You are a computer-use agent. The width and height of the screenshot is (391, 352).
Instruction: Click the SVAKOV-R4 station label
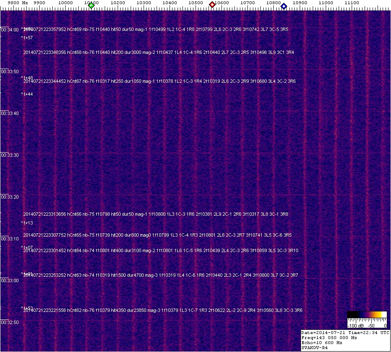(315, 347)
